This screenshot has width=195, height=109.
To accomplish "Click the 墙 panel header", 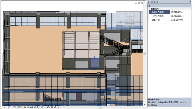I will point(169,5).
